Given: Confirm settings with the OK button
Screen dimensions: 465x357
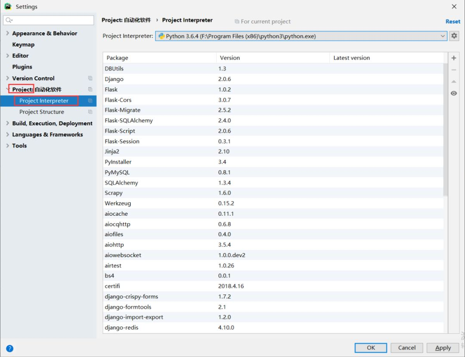Looking at the screenshot, I should tap(371, 348).
